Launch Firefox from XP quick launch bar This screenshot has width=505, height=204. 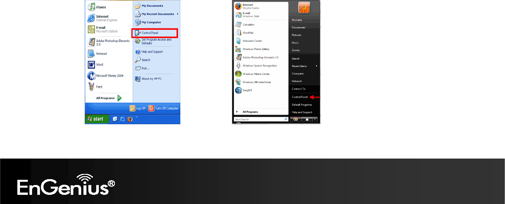[x=130, y=119]
